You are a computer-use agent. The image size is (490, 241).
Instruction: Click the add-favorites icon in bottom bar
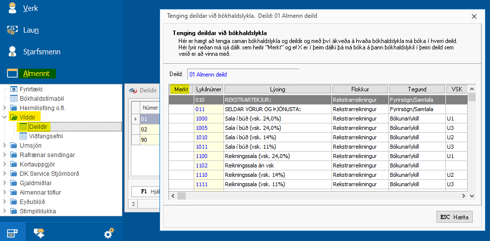tap(39, 233)
